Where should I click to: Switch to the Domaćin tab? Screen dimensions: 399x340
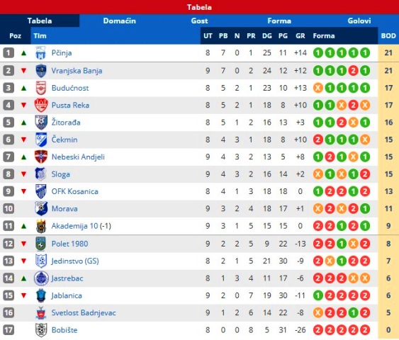point(119,21)
